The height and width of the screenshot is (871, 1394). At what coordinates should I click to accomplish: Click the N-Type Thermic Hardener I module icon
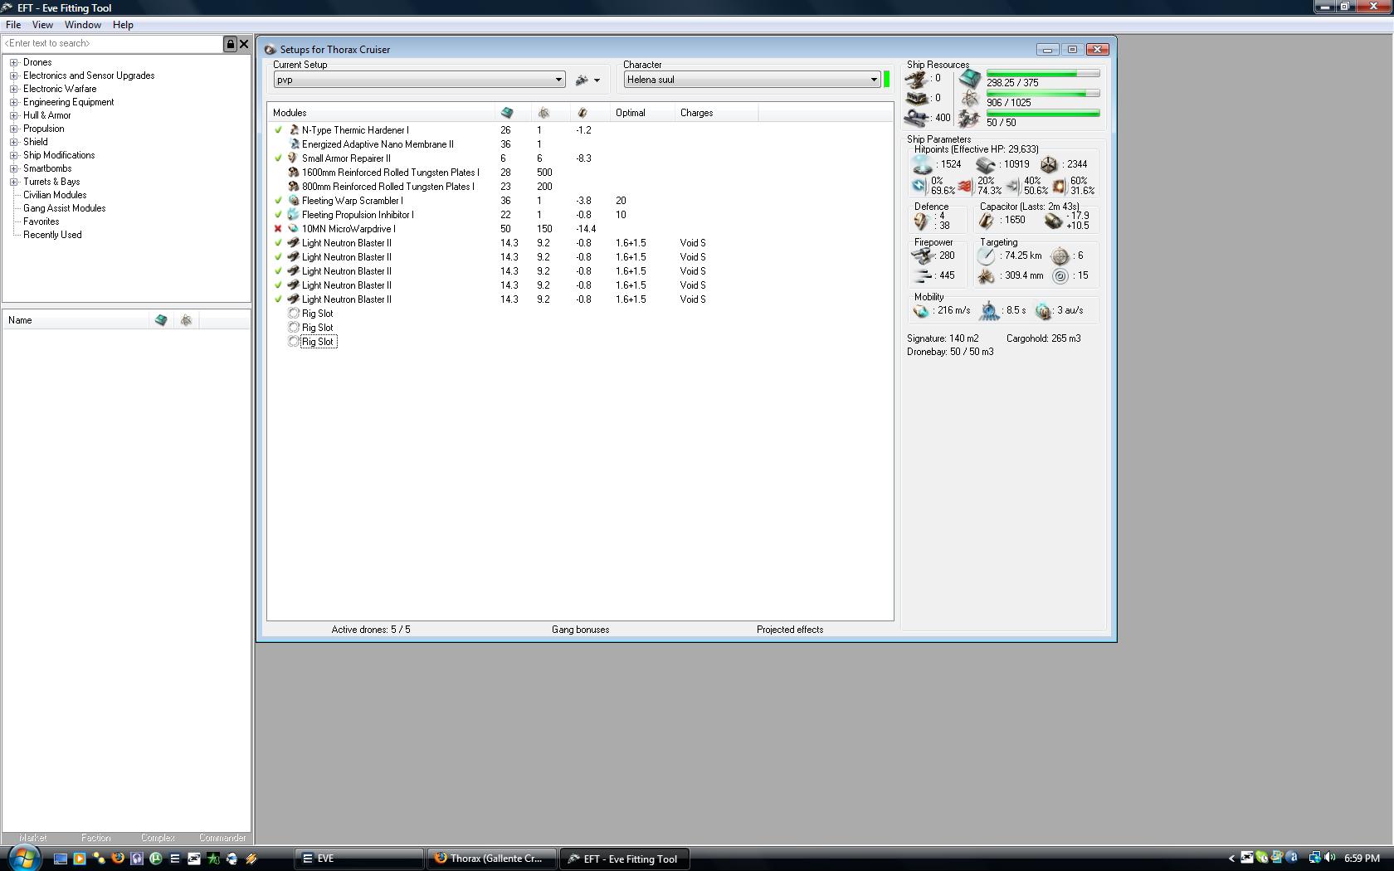(293, 130)
